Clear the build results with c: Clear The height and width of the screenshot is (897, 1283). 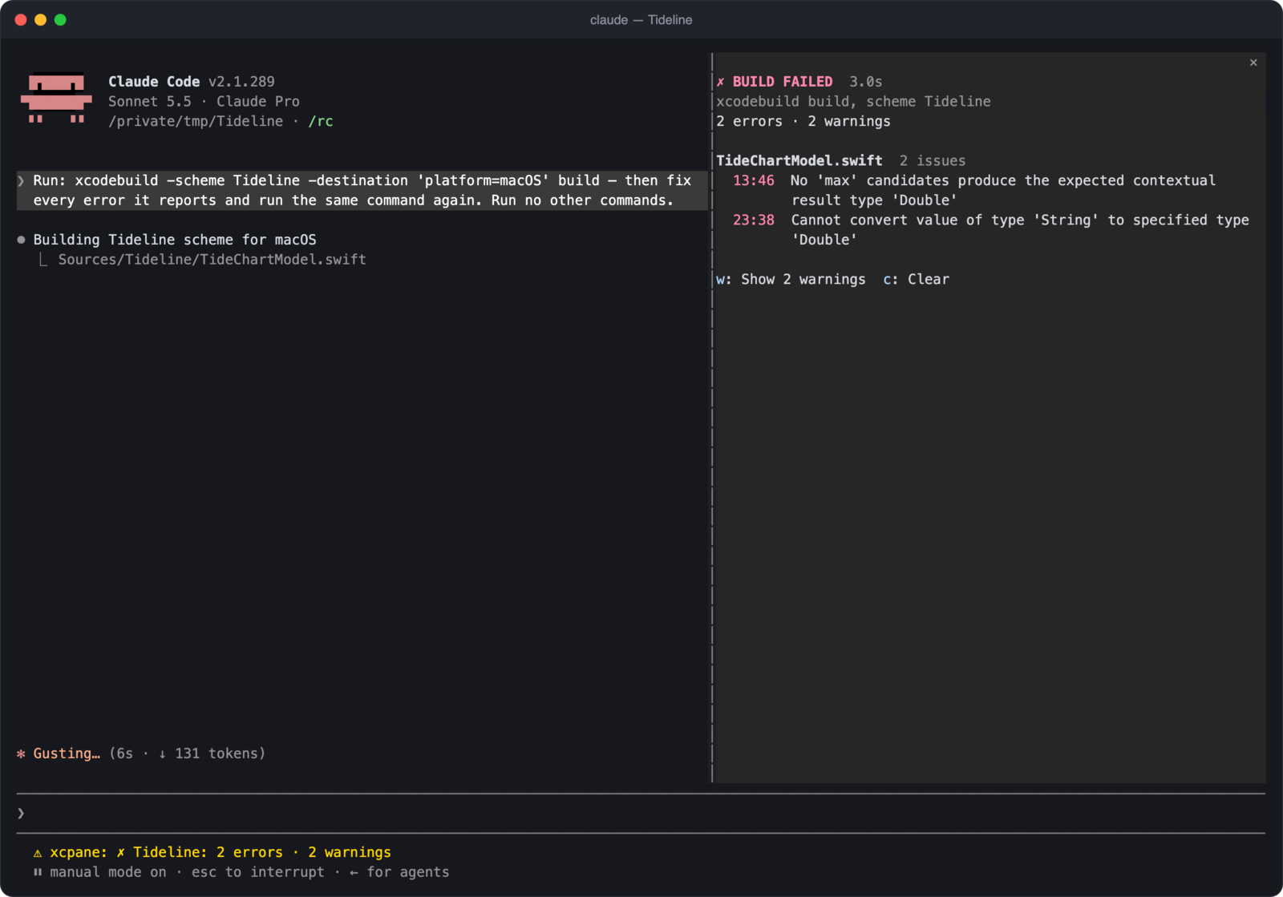(916, 279)
